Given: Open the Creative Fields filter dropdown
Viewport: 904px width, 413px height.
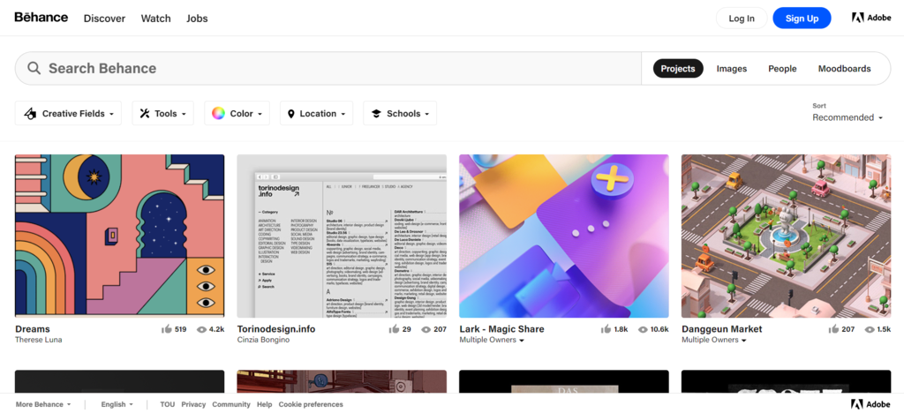Looking at the screenshot, I should click(68, 114).
